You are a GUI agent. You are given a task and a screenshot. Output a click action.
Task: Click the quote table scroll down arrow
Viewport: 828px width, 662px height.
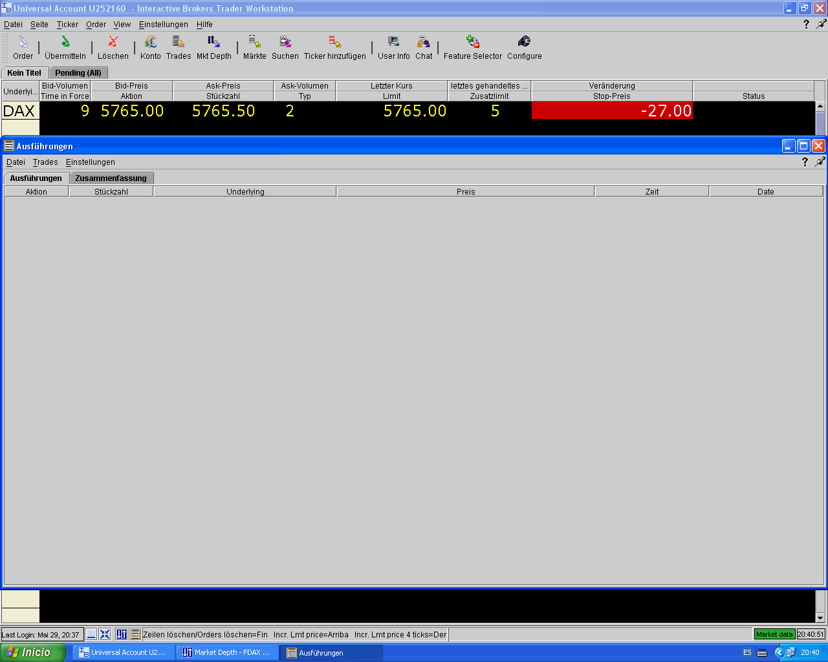[x=820, y=617]
